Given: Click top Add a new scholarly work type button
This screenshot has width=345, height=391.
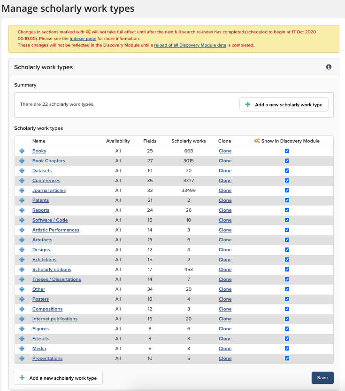Looking at the screenshot, I should click(284, 105).
